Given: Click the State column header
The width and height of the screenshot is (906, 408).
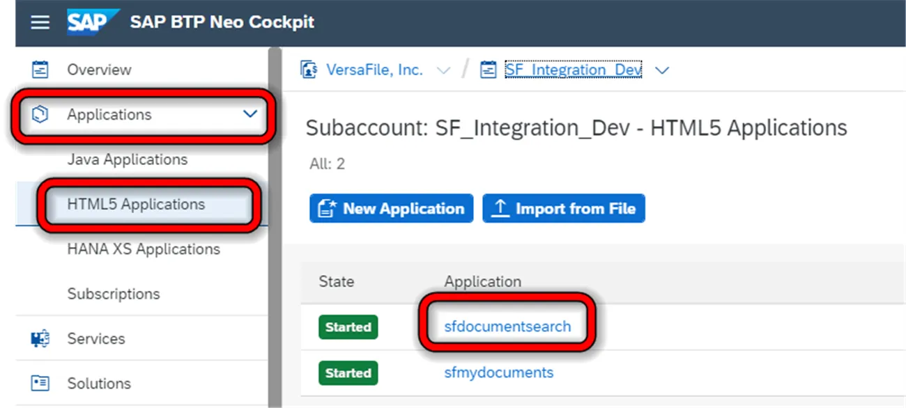Looking at the screenshot, I should [337, 281].
